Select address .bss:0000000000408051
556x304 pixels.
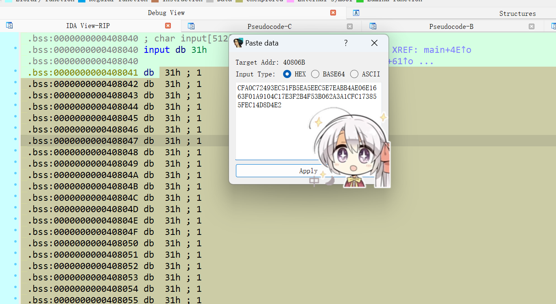point(83,254)
